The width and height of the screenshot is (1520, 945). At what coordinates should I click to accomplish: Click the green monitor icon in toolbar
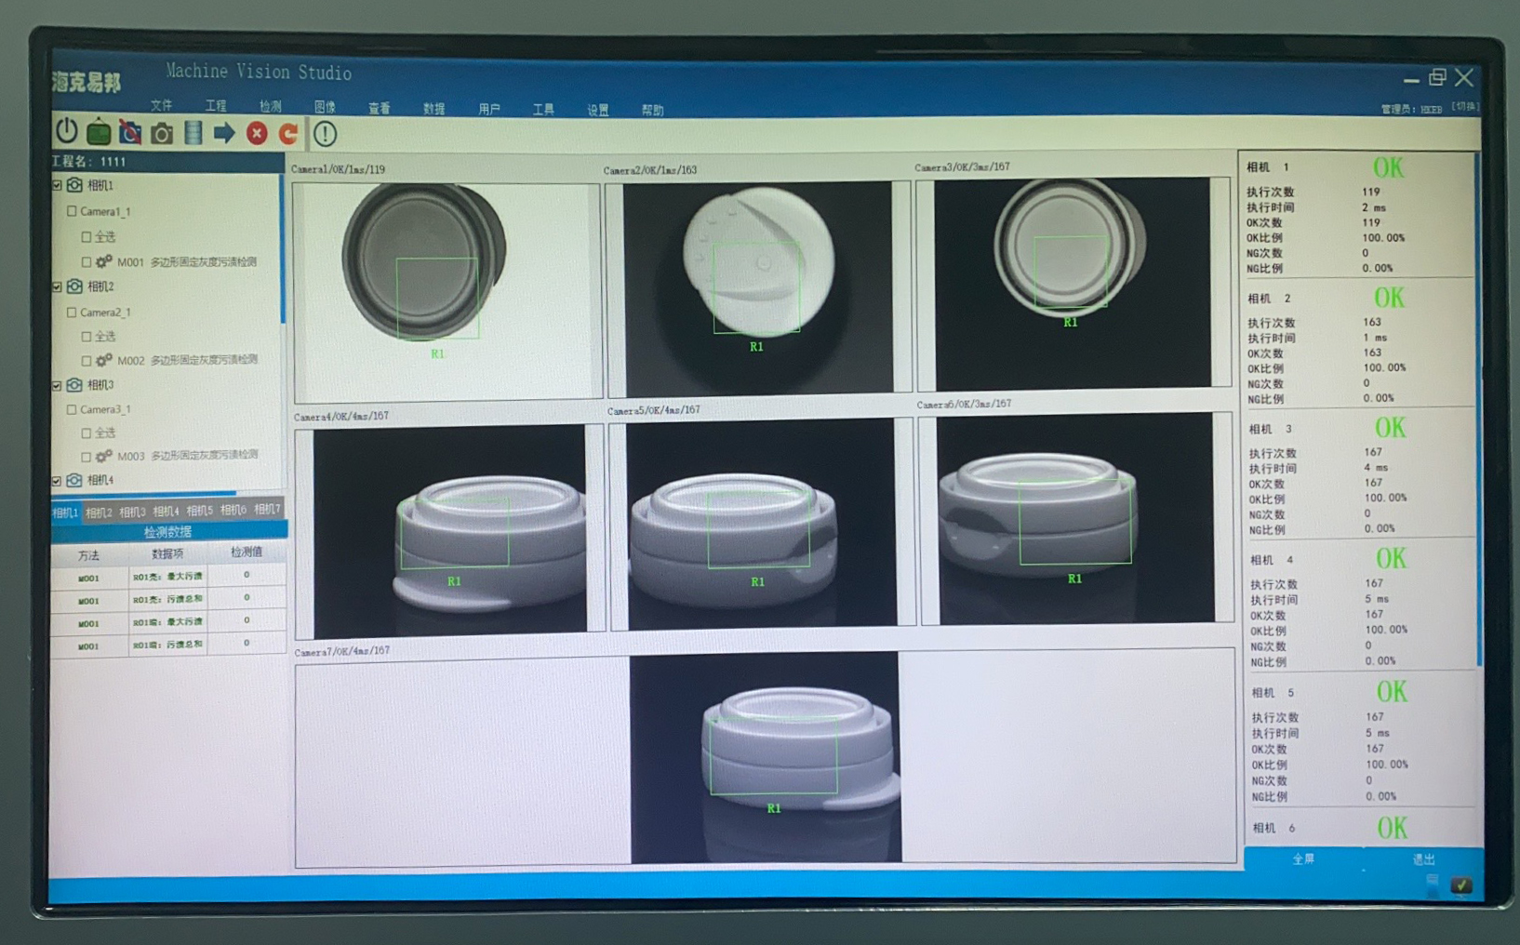[99, 133]
